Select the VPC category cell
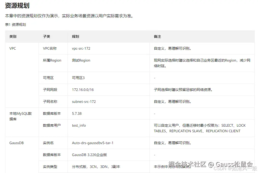Viewport: 258px width, 173px height. pyautogui.click(x=12, y=48)
